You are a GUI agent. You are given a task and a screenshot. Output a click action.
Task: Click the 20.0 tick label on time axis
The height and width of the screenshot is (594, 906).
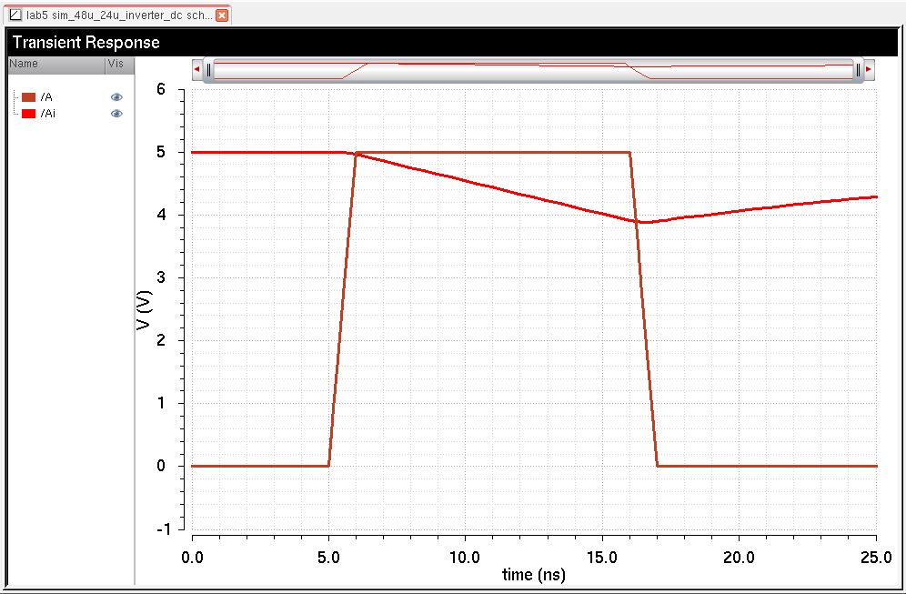739,558
